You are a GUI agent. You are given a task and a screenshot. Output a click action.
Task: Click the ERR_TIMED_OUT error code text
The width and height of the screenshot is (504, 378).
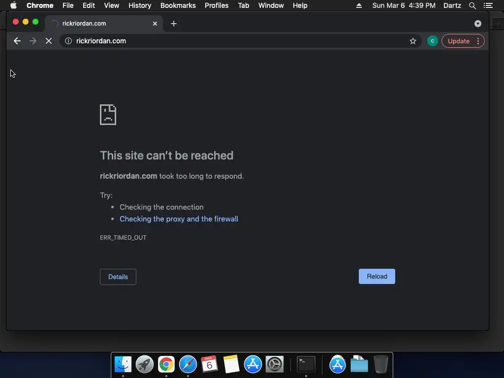pos(123,238)
